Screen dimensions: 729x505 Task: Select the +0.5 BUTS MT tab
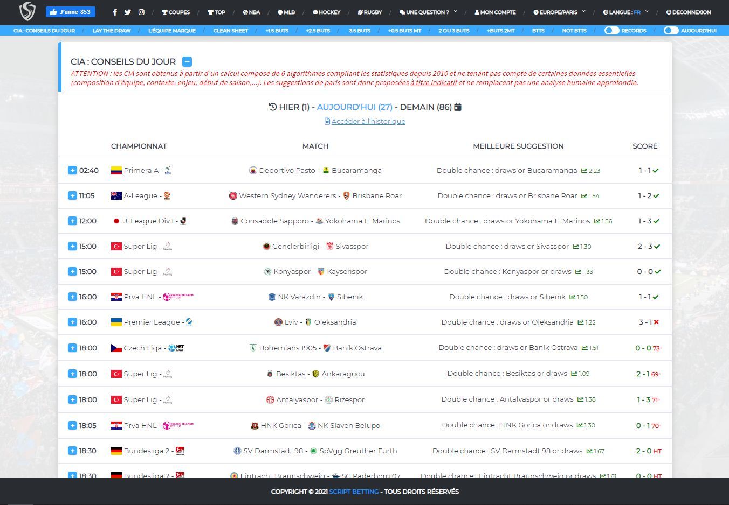(404, 31)
